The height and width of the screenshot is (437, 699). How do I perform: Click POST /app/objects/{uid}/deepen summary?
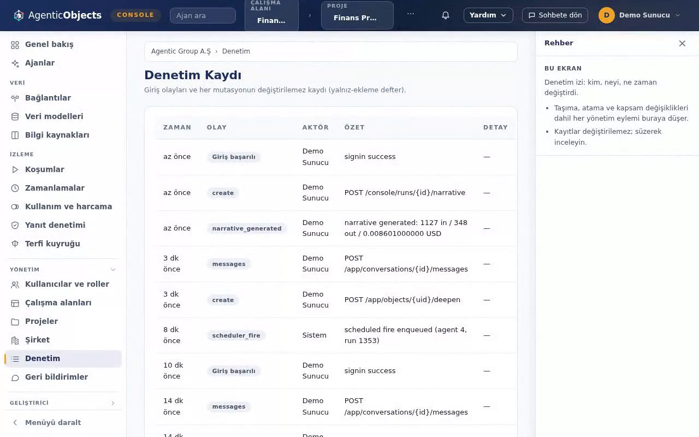(402, 300)
